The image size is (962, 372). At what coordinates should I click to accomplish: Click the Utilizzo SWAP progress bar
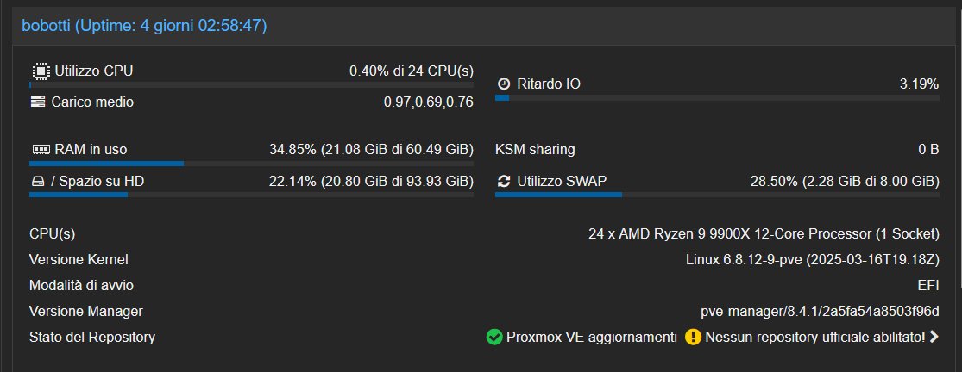717,195
